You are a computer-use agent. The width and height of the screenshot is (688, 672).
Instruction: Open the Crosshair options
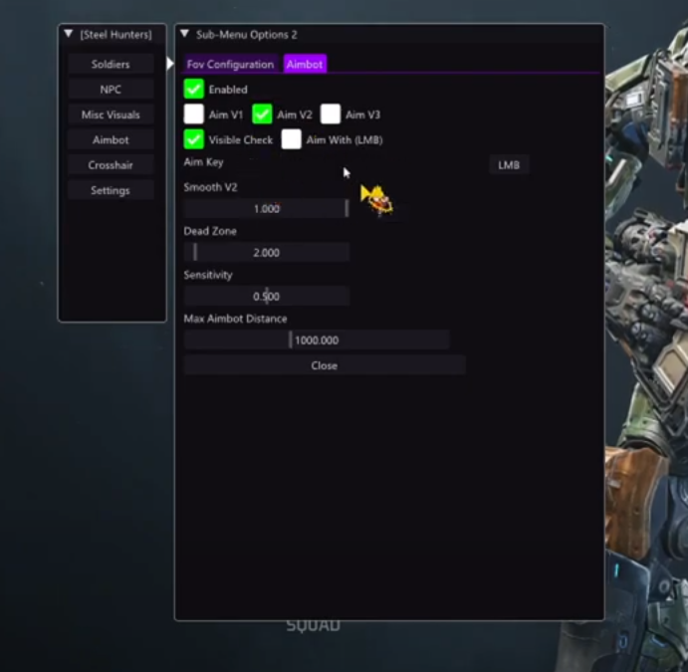point(111,165)
